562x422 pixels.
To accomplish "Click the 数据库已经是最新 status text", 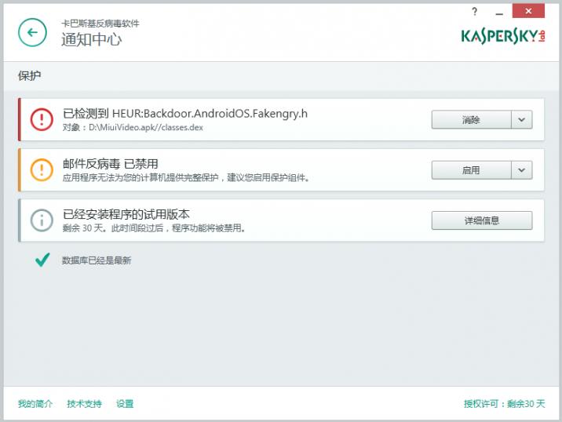I will click(x=97, y=260).
